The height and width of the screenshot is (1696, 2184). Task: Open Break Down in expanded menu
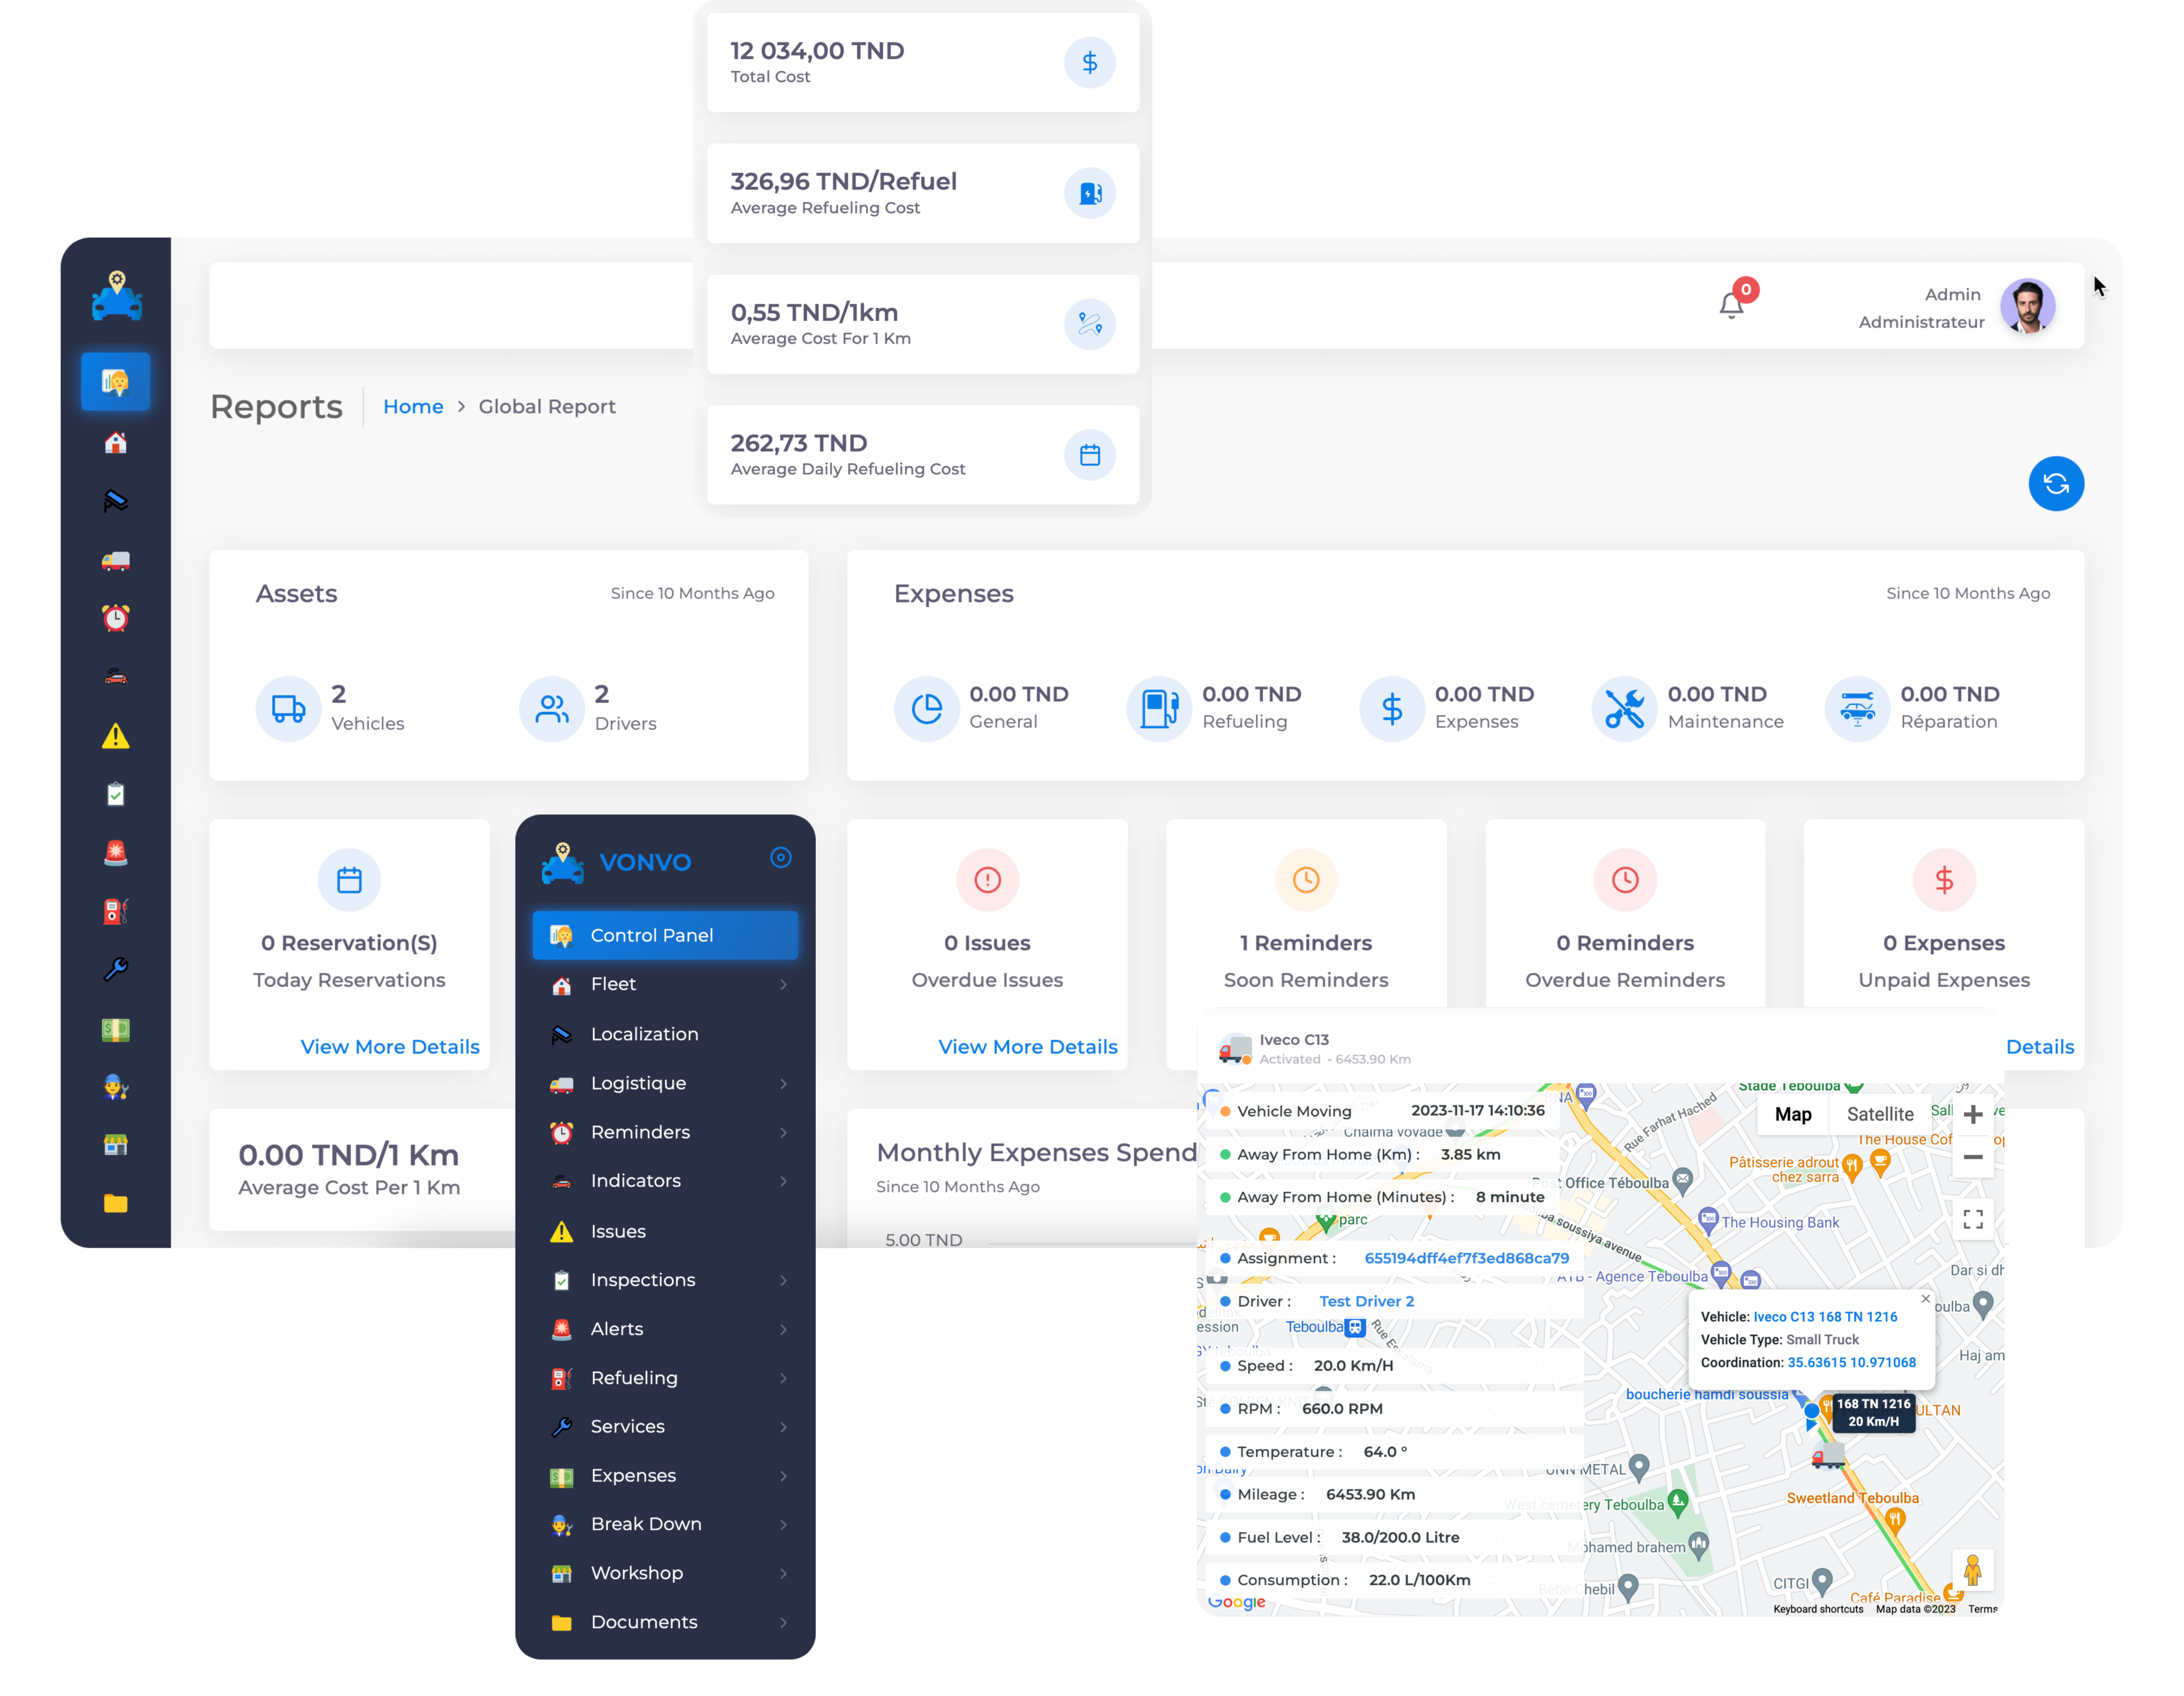665,1524
